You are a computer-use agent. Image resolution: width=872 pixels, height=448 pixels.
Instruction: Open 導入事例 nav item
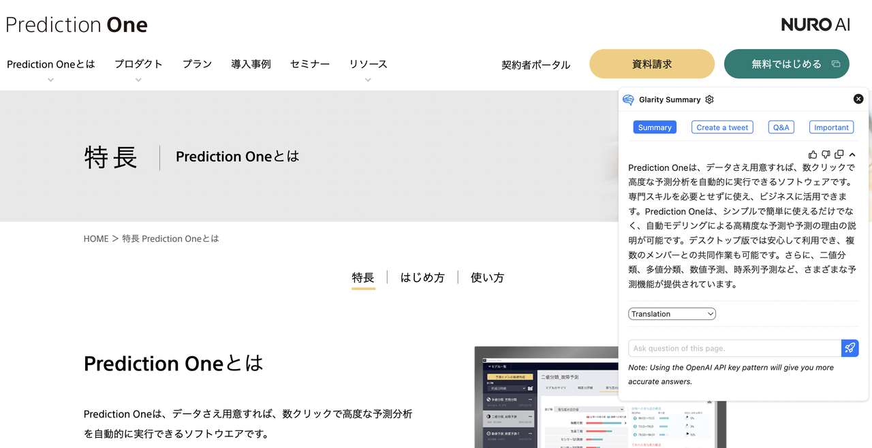tap(251, 64)
